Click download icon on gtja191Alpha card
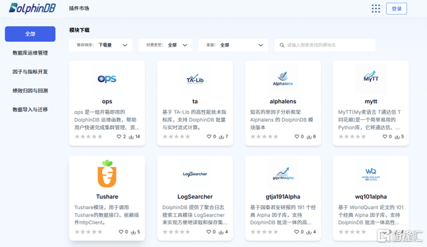427x247 pixels. tap(309, 232)
